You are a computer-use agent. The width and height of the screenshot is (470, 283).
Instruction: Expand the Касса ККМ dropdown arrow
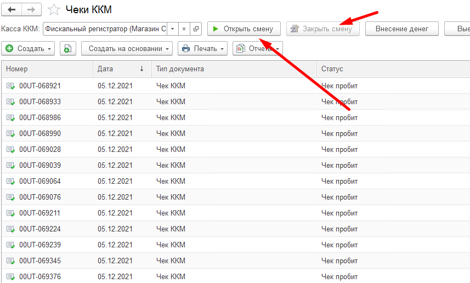click(173, 29)
